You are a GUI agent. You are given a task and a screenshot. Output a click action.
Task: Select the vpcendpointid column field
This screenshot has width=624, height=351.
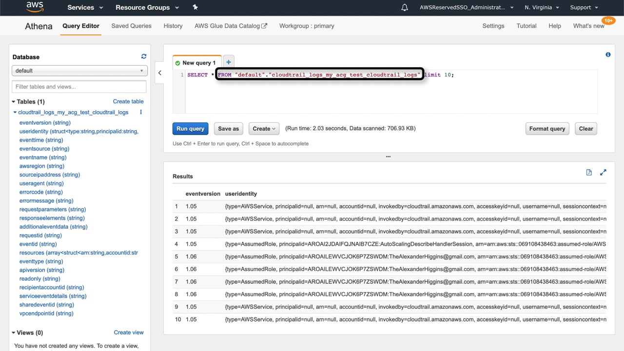pos(46,313)
